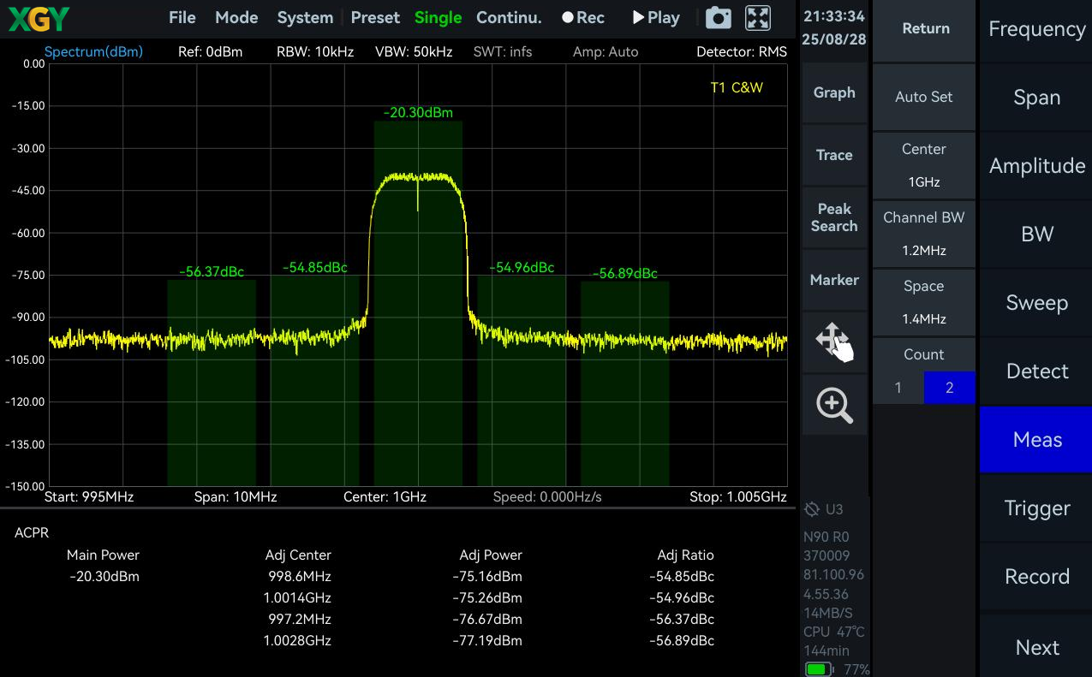Click the XGY logo

pyautogui.click(x=39, y=17)
